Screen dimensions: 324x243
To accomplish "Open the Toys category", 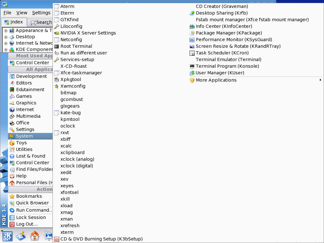I will (x=30, y=143).
